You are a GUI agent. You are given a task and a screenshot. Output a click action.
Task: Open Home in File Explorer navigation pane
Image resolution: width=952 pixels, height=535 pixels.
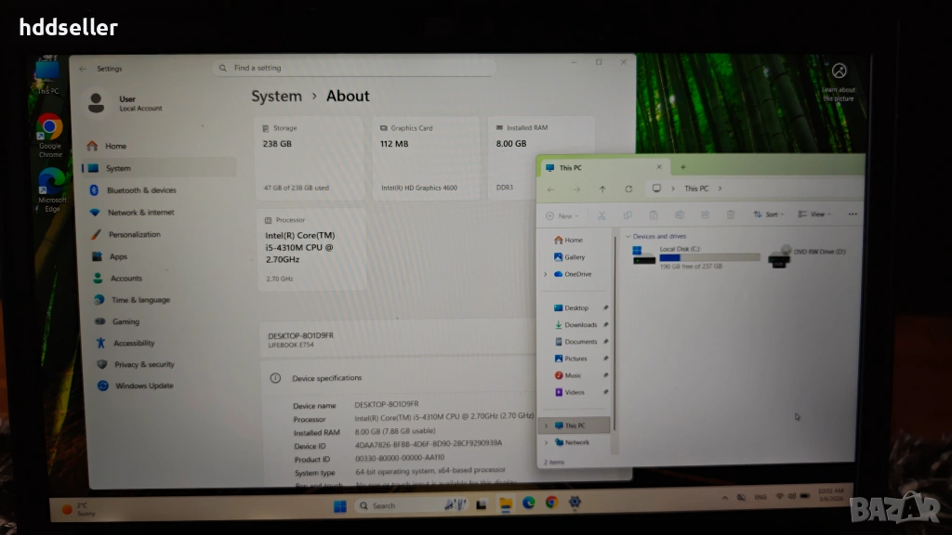(x=568, y=241)
